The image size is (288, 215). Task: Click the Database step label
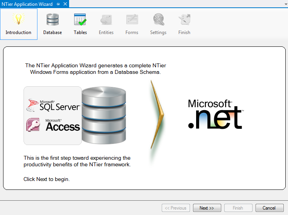coord(53,32)
